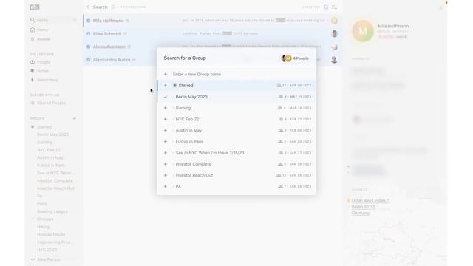Screen dimensions: 473x266
Task: Click Alessandro Russo name in results
Action: [x=112, y=60]
